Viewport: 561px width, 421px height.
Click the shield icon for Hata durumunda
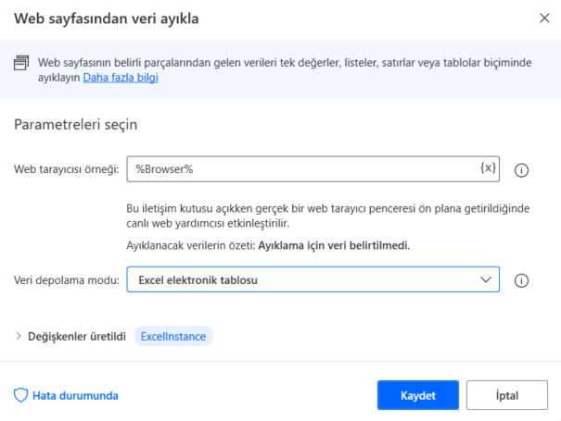[x=20, y=395]
